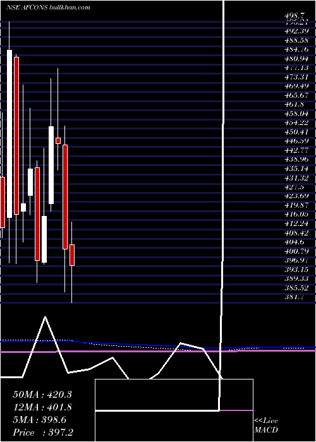Click the 419.87 price axis label
The image size is (316, 442).
coord(296,205)
